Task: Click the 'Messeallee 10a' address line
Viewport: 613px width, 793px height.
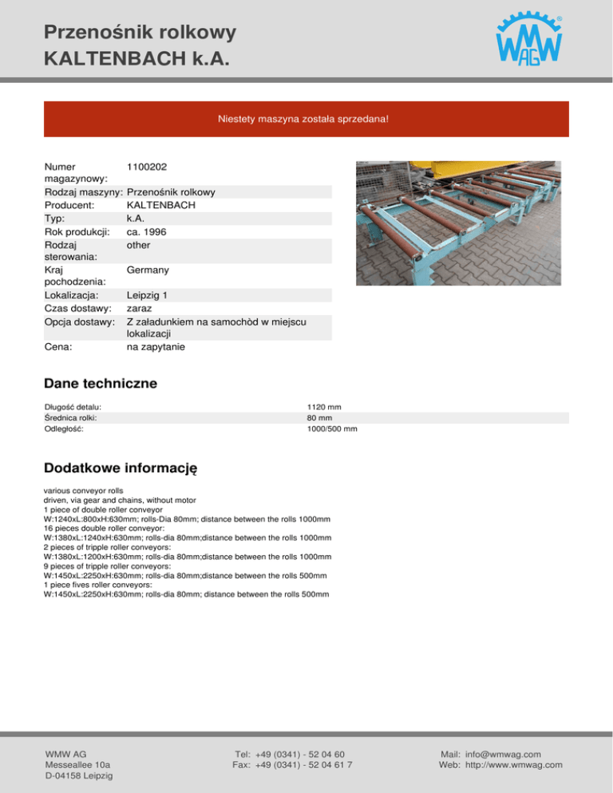Action: tap(77, 765)
